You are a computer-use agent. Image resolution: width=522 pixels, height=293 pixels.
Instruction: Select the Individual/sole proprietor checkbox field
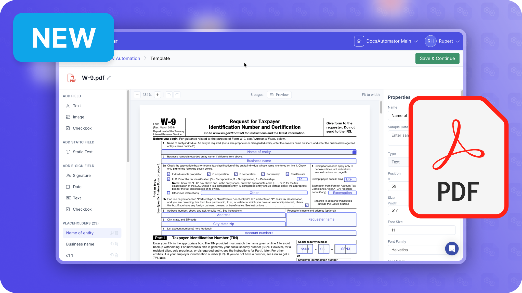click(x=168, y=174)
